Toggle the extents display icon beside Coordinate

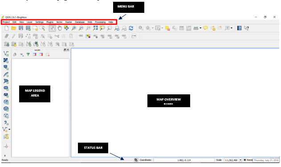pyautogui.click(x=136, y=160)
